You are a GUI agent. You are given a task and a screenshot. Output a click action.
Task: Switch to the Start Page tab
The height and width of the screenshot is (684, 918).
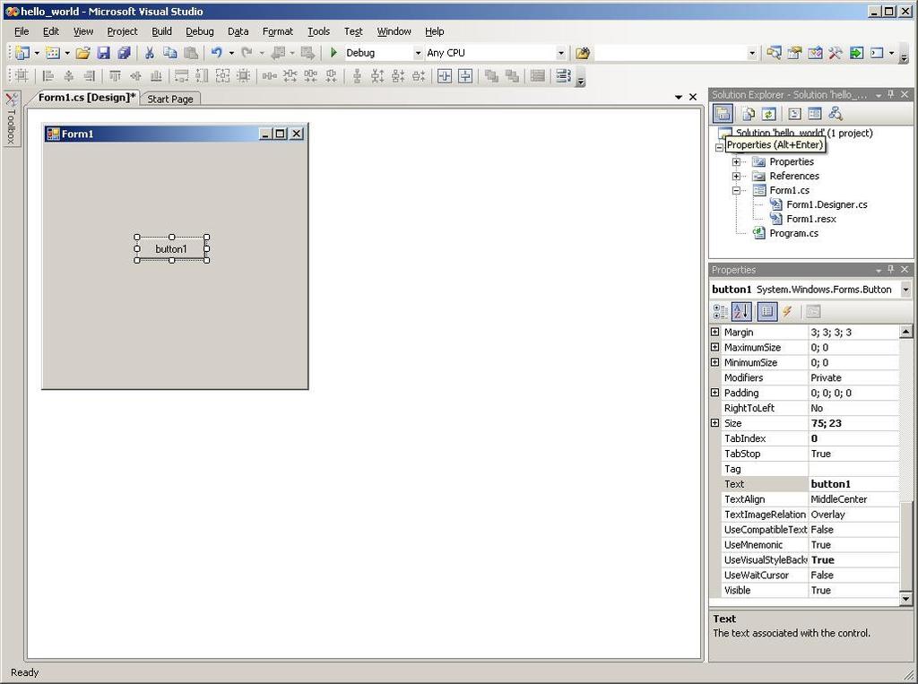pyautogui.click(x=169, y=99)
